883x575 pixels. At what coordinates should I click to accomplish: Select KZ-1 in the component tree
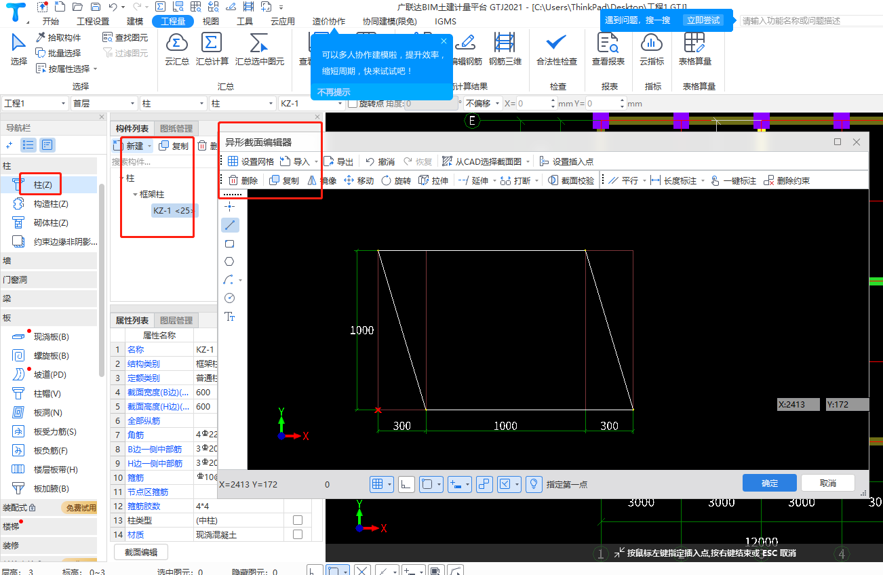[x=174, y=211]
